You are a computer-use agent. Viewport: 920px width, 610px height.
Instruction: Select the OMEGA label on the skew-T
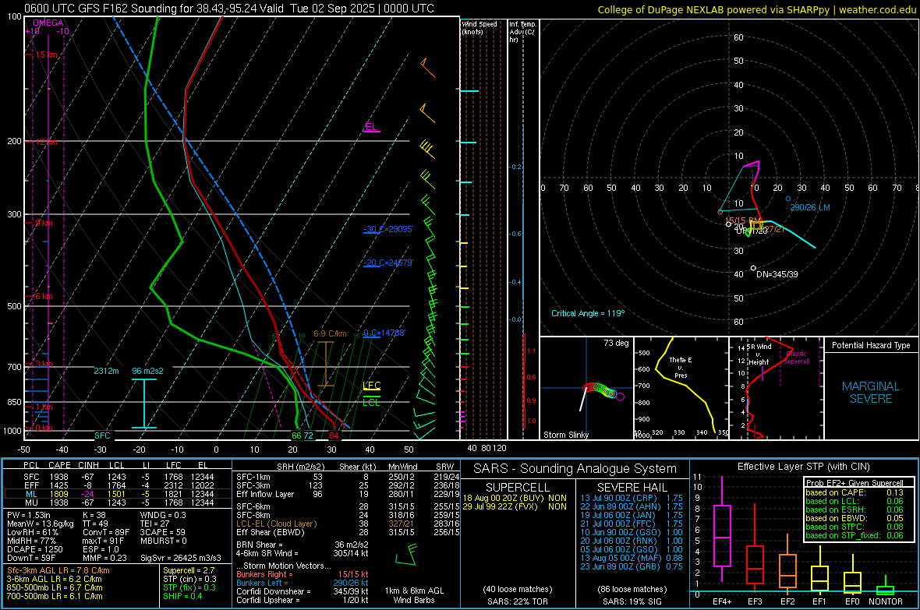[48, 23]
